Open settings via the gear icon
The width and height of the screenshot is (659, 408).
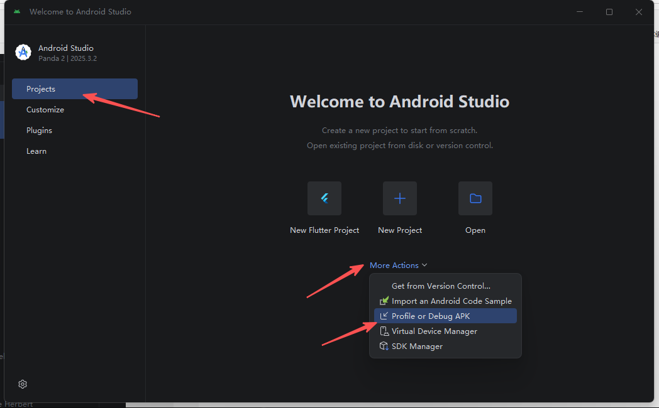coord(23,384)
